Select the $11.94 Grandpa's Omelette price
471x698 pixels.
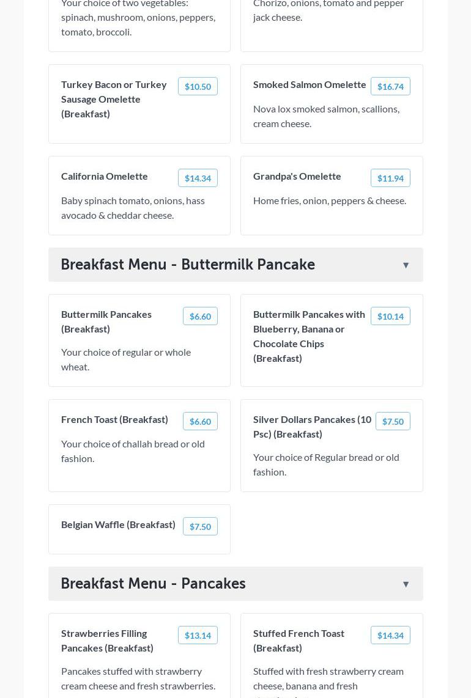pos(390,178)
